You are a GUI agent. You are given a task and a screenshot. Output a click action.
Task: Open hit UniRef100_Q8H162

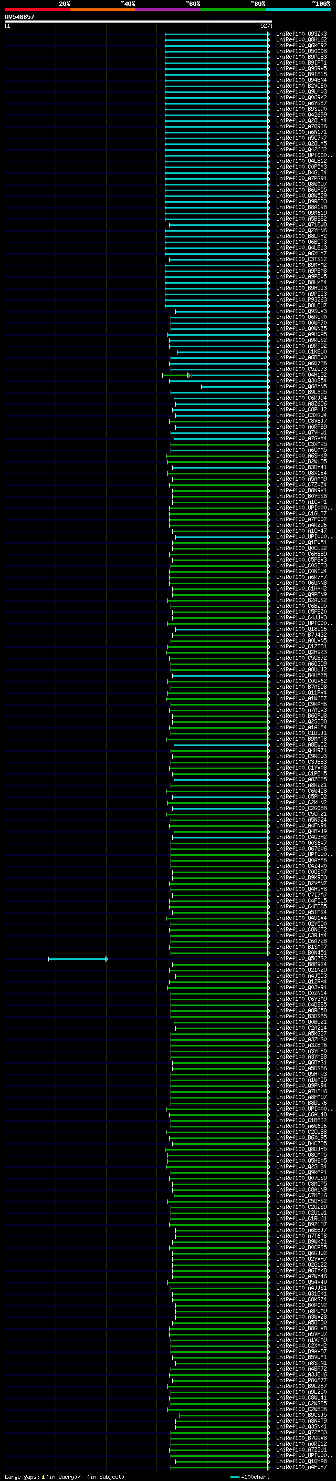pyautogui.click(x=301, y=40)
